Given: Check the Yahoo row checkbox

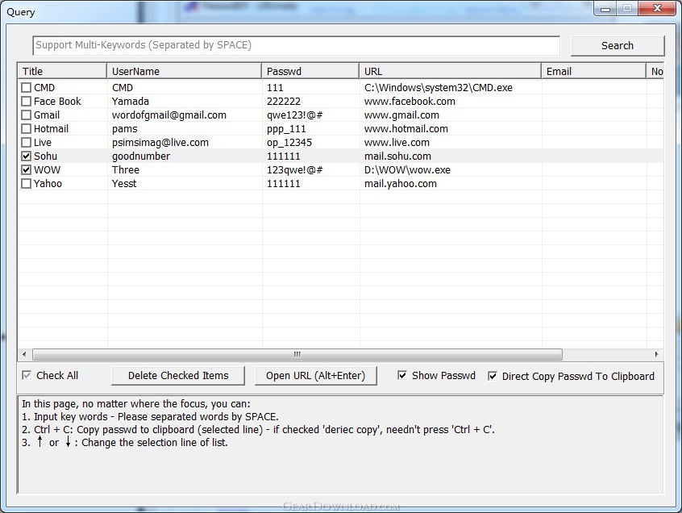Looking at the screenshot, I should point(26,184).
